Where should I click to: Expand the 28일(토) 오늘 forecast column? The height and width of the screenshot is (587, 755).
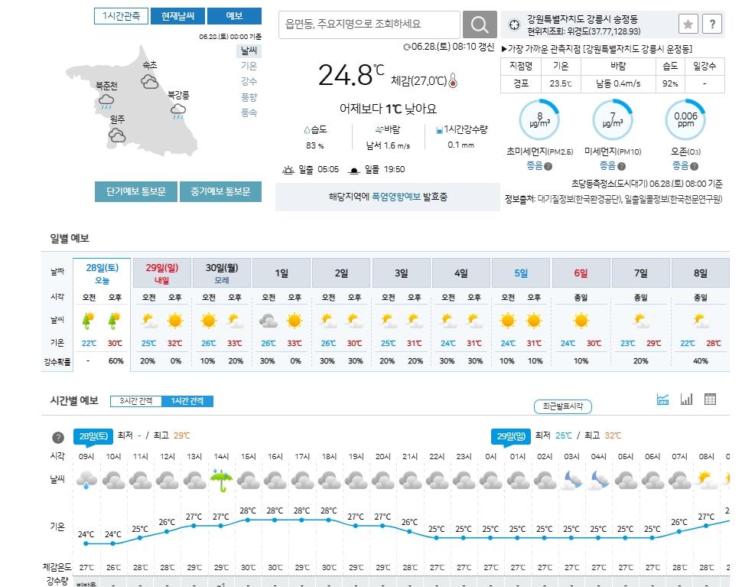[x=102, y=272]
